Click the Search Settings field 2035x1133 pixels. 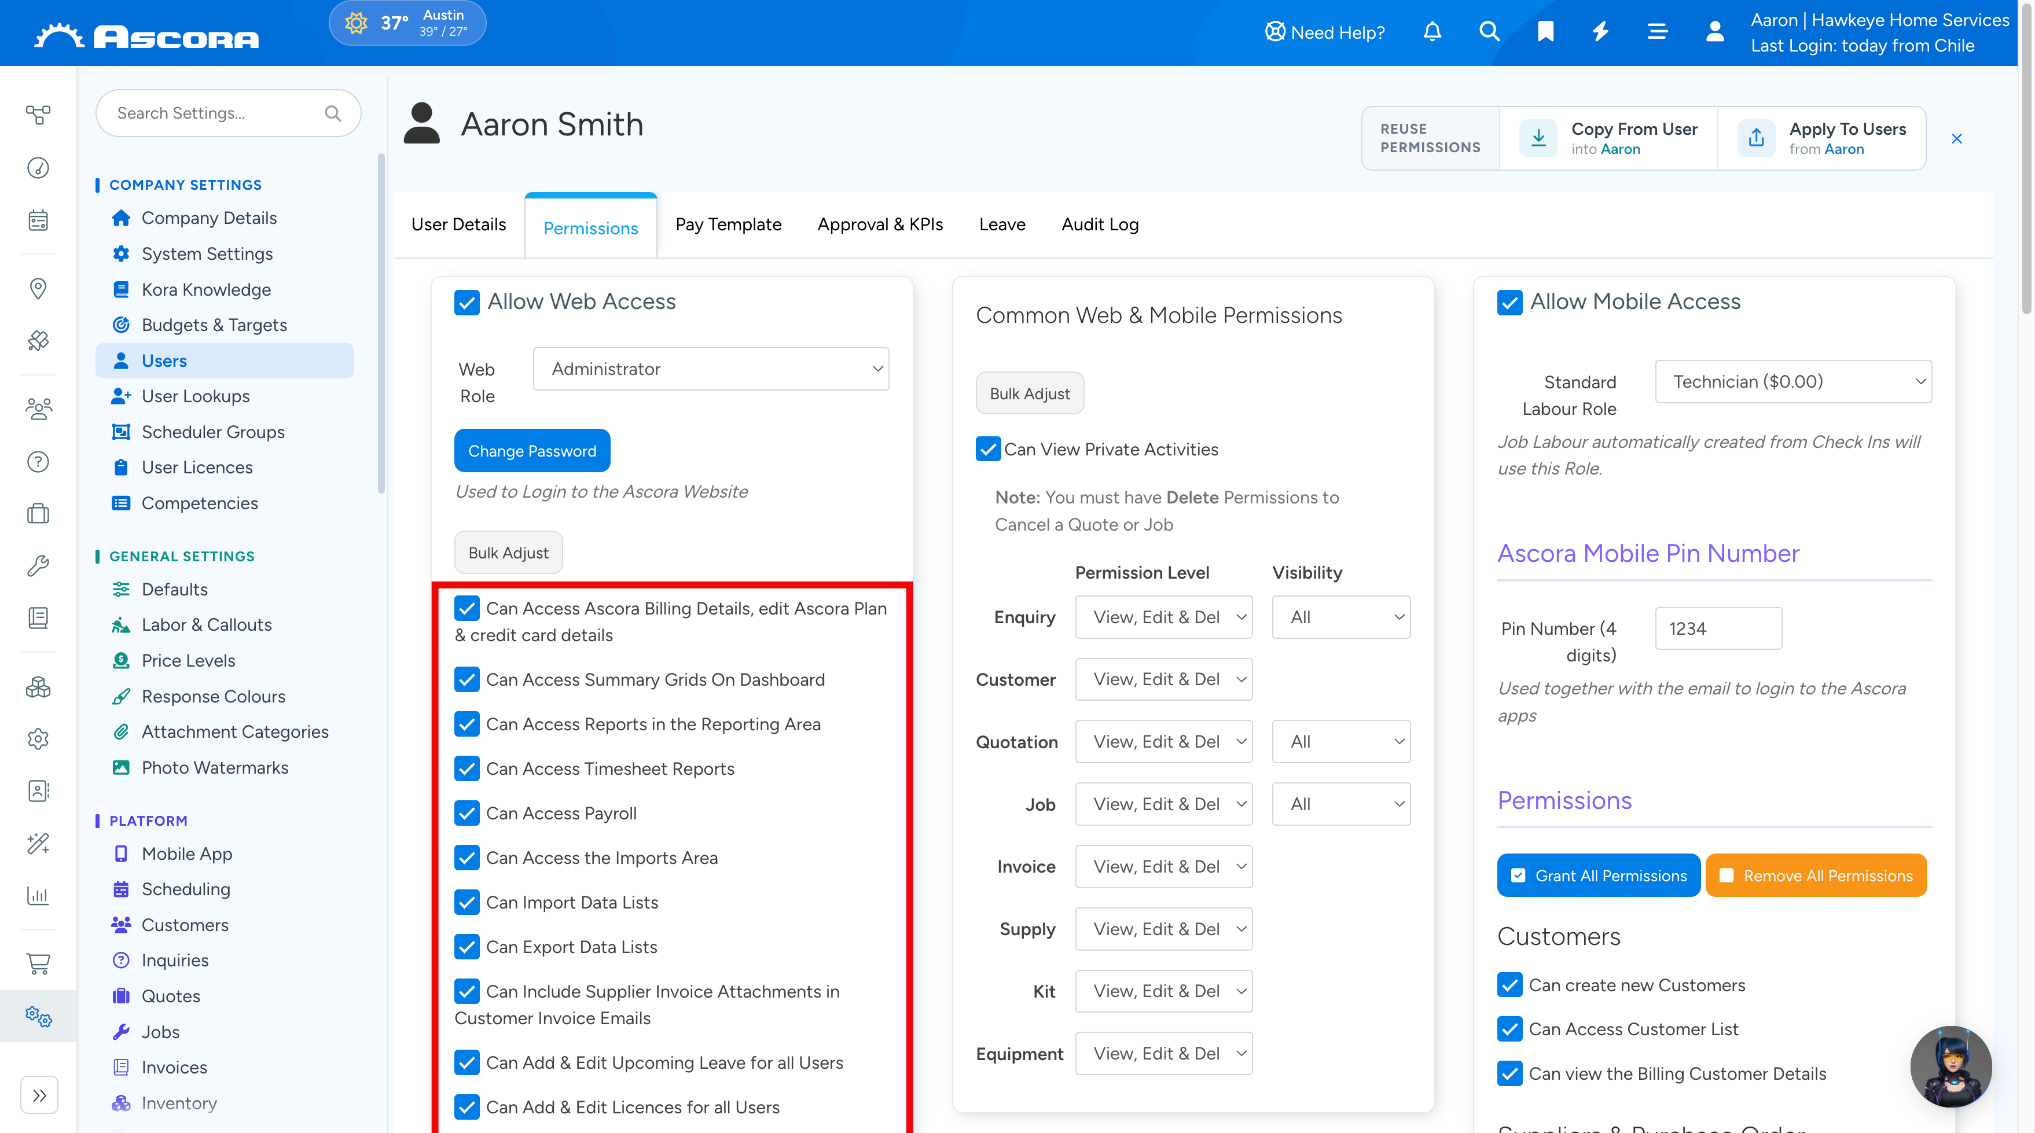[227, 113]
